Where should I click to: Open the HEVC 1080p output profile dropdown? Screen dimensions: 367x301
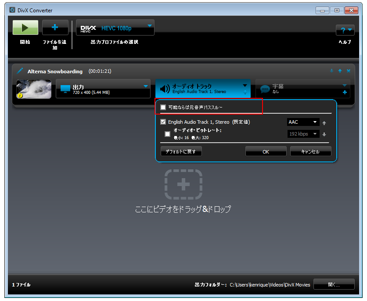click(x=115, y=28)
